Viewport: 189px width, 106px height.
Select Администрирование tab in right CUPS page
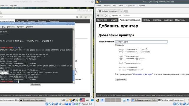(130, 20)
